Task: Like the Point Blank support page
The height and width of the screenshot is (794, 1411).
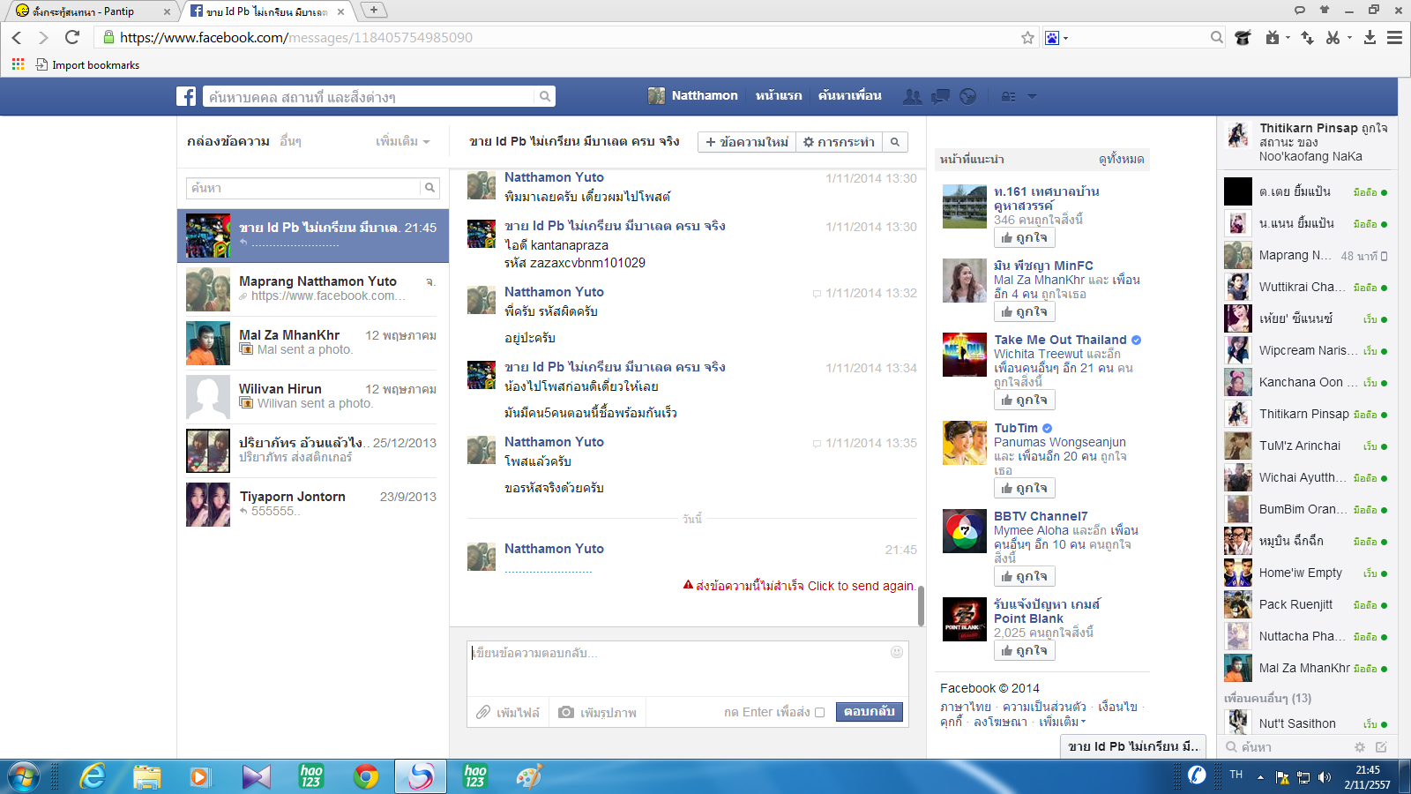Action: click(1025, 650)
